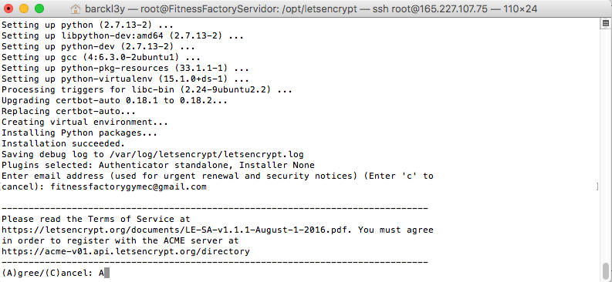Screen dimensions: 612x282
Task: Click the gray text cursor block after 'A'
Action: click(107, 273)
